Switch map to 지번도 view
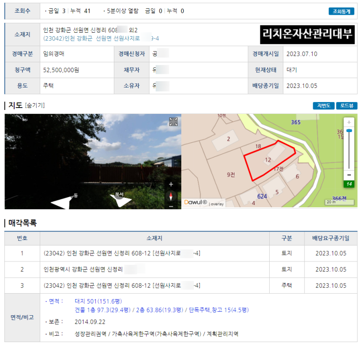The width and height of the screenshot is (363, 346). point(323,106)
